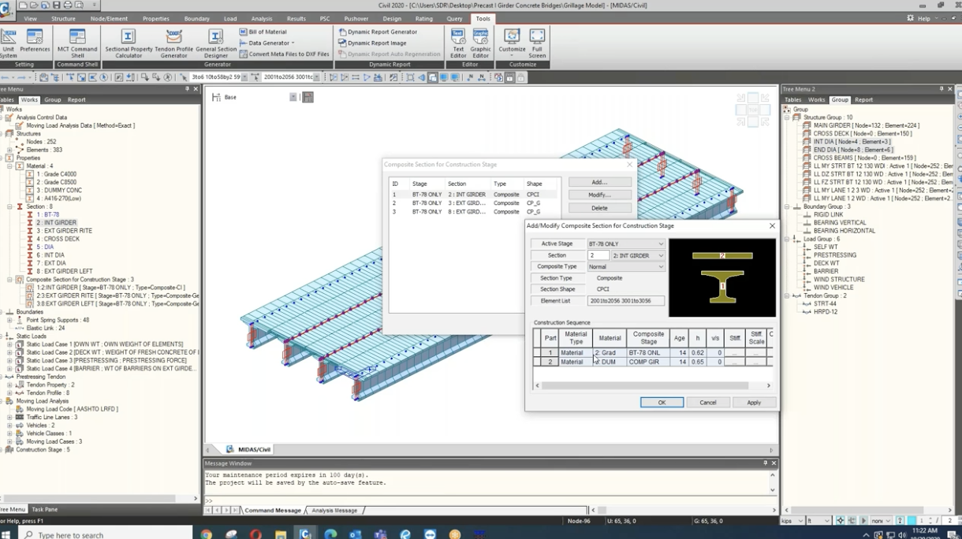Viewport: 962px width, 539px height.
Task: Open the Graphic Editor
Action: (480, 43)
